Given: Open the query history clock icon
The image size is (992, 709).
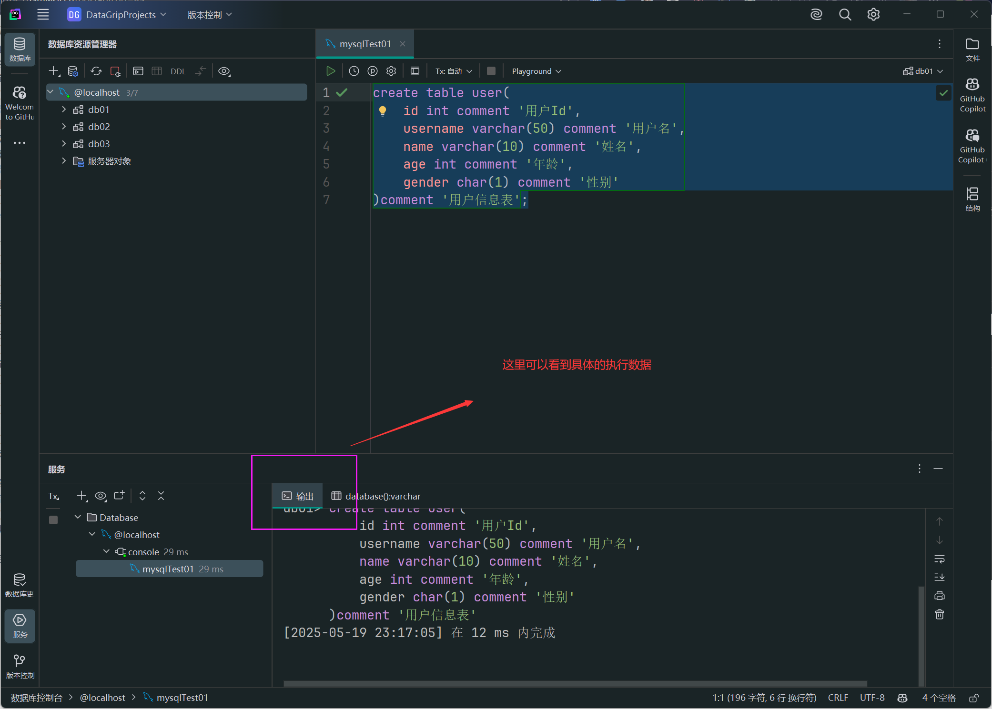Looking at the screenshot, I should click(354, 71).
